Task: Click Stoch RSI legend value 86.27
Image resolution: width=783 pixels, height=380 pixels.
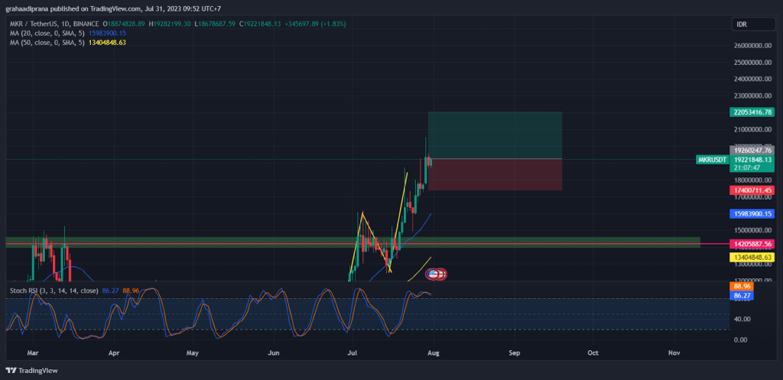Action: [110, 290]
